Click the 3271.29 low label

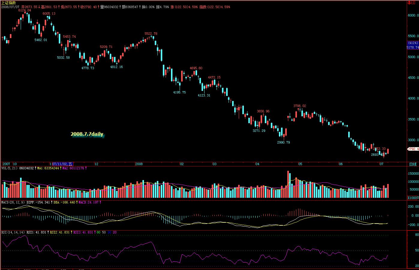259,131
